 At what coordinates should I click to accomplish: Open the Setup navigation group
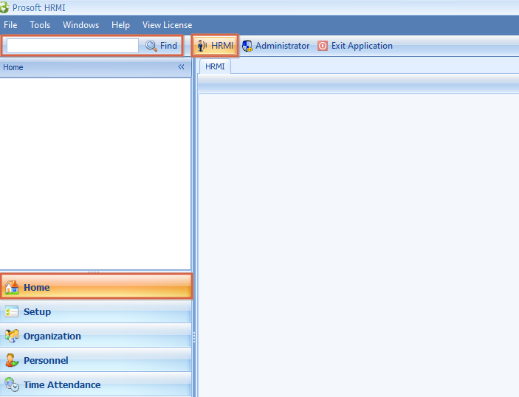click(x=96, y=311)
